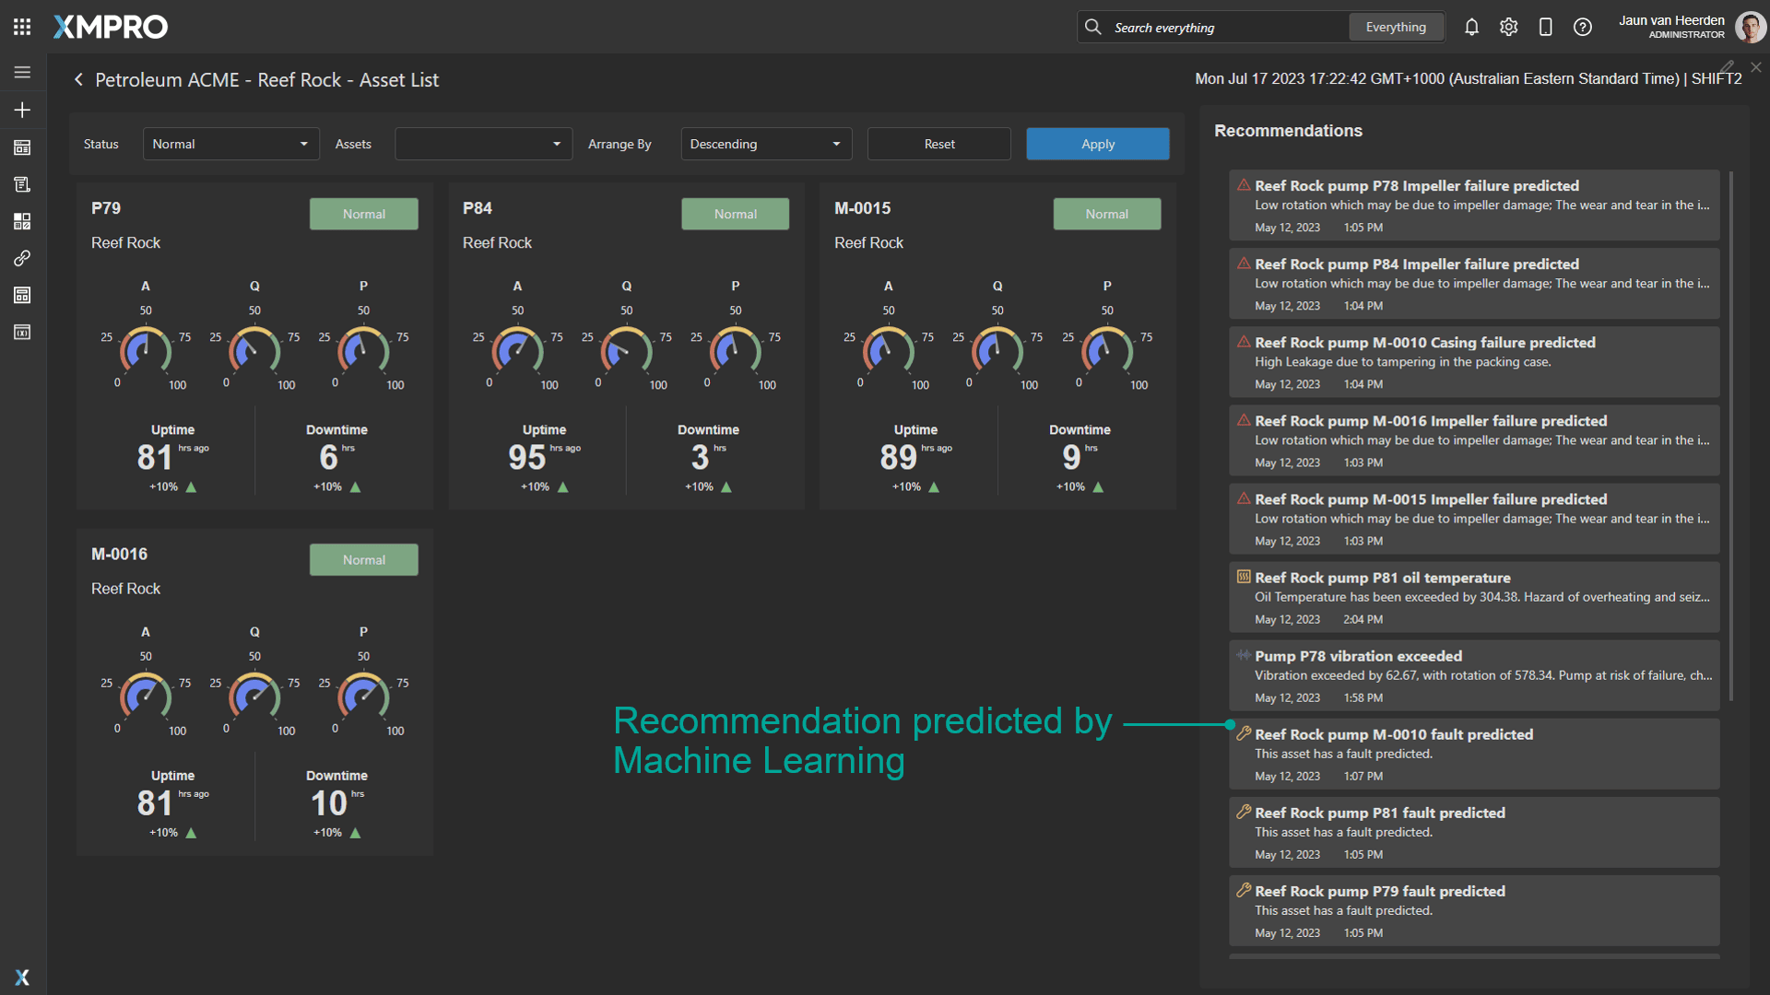This screenshot has width=1770, height=995.
Task: Click the Reset button
Action: pyautogui.click(x=938, y=144)
